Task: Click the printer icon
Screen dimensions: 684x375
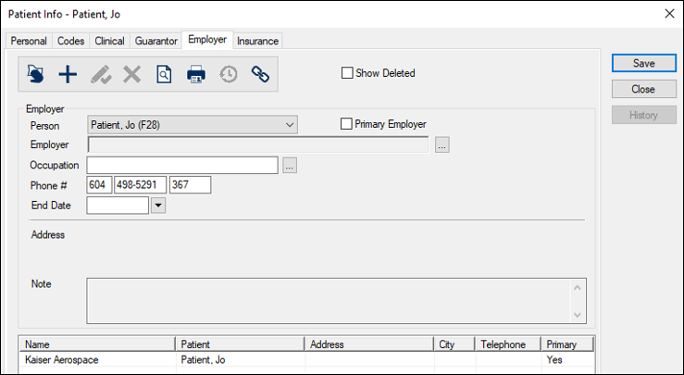Action: click(x=196, y=75)
